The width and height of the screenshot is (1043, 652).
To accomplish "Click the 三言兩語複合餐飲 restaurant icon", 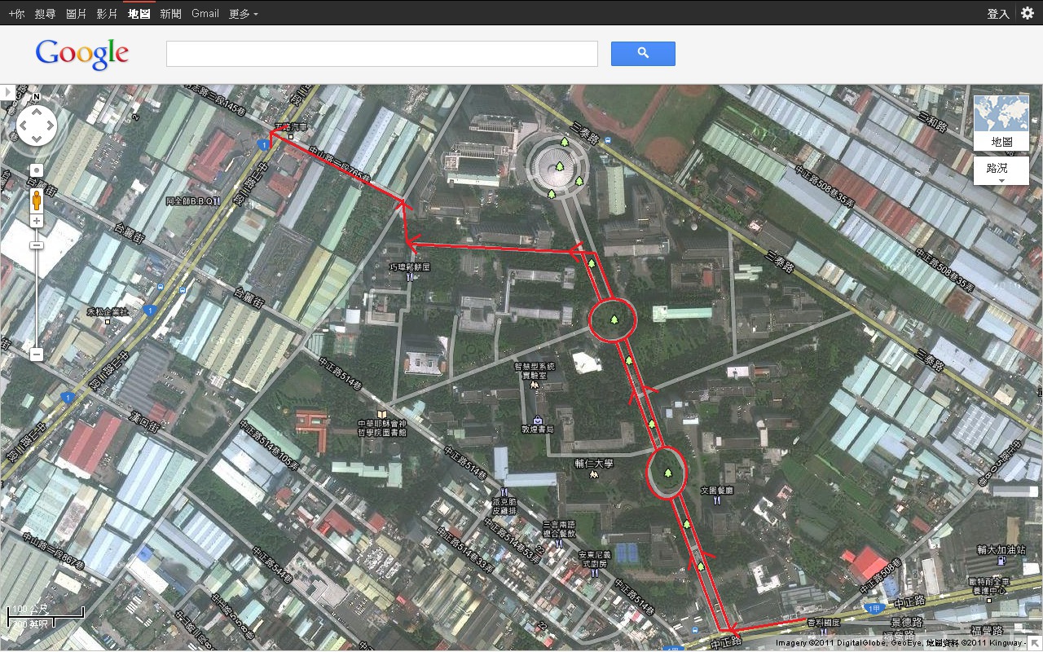I will click(561, 544).
